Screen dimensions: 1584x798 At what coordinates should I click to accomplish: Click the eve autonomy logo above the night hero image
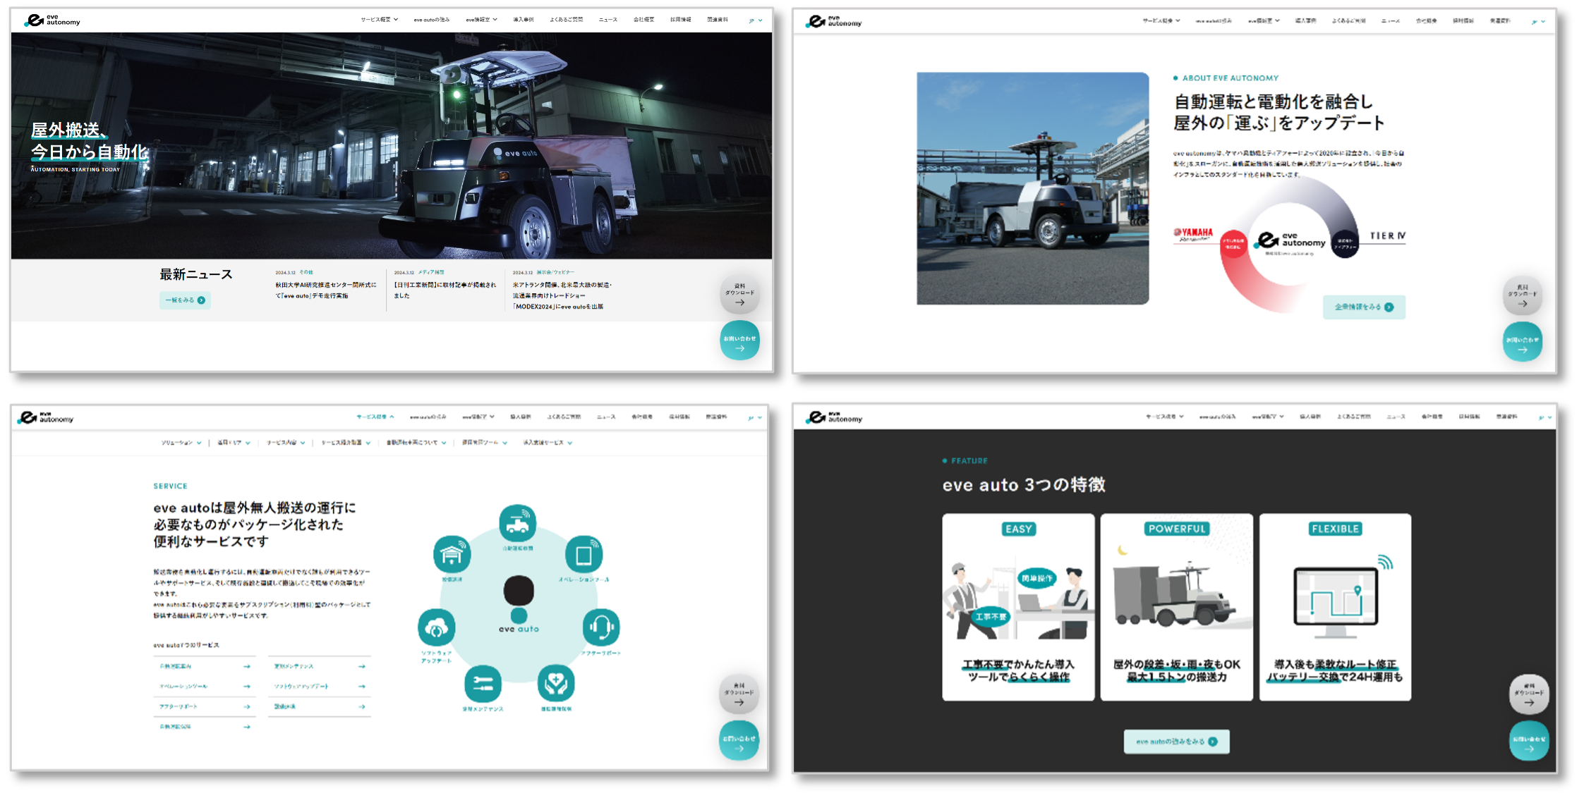[53, 20]
